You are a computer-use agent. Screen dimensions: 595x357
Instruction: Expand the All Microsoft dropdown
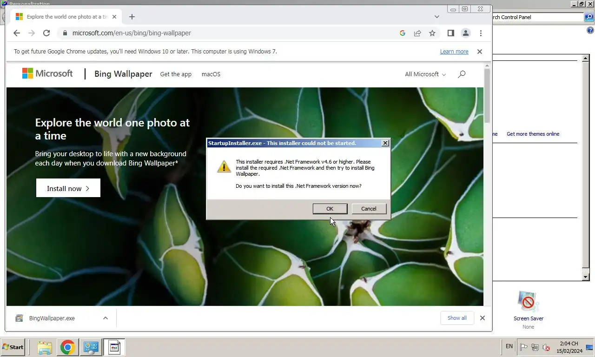point(425,74)
